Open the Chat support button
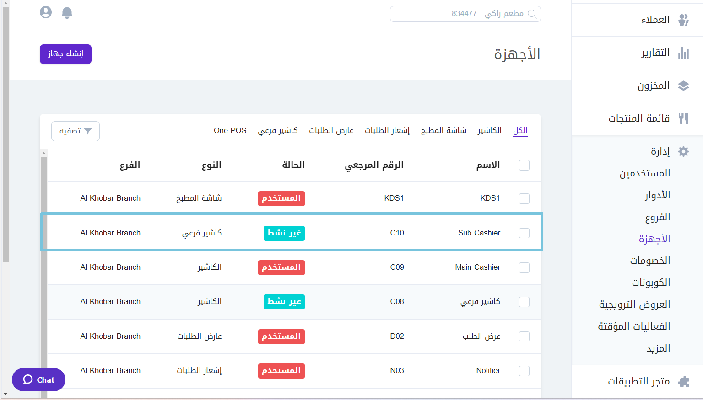 pos(39,380)
